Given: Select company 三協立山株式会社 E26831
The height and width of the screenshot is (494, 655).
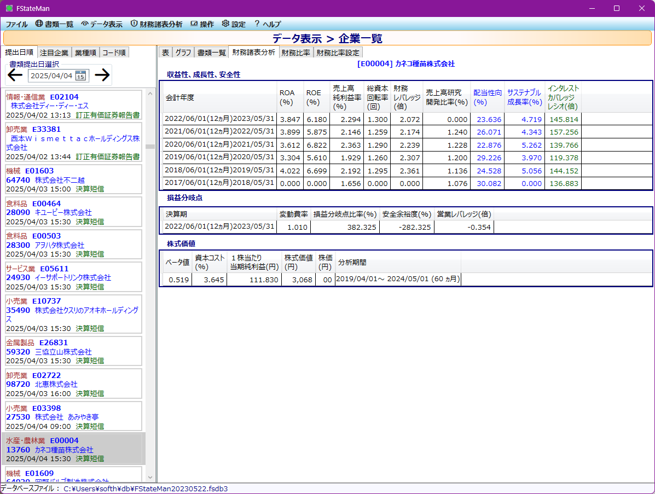Looking at the screenshot, I should (73, 352).
